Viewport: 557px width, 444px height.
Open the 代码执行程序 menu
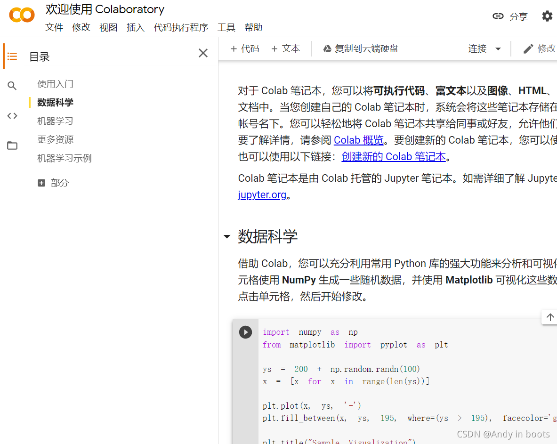point(181,27)
